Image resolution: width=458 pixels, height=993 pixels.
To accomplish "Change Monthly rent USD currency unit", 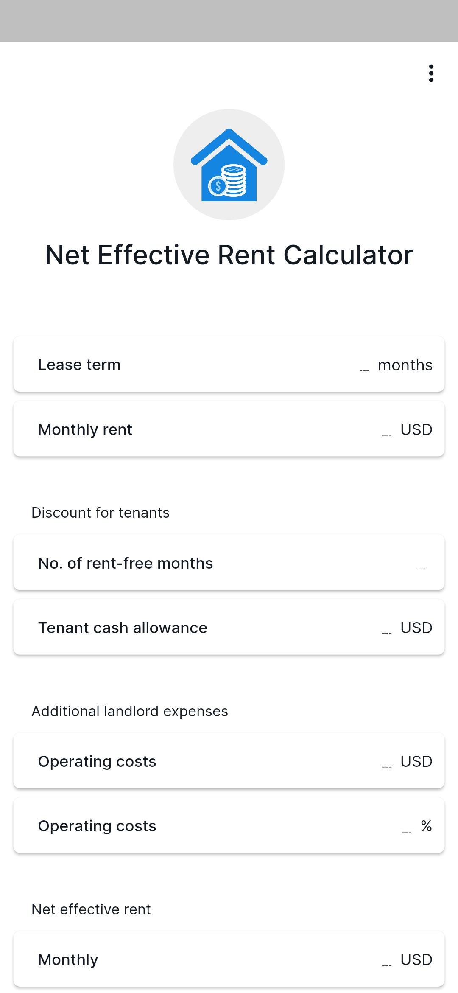I will (416, 429).
